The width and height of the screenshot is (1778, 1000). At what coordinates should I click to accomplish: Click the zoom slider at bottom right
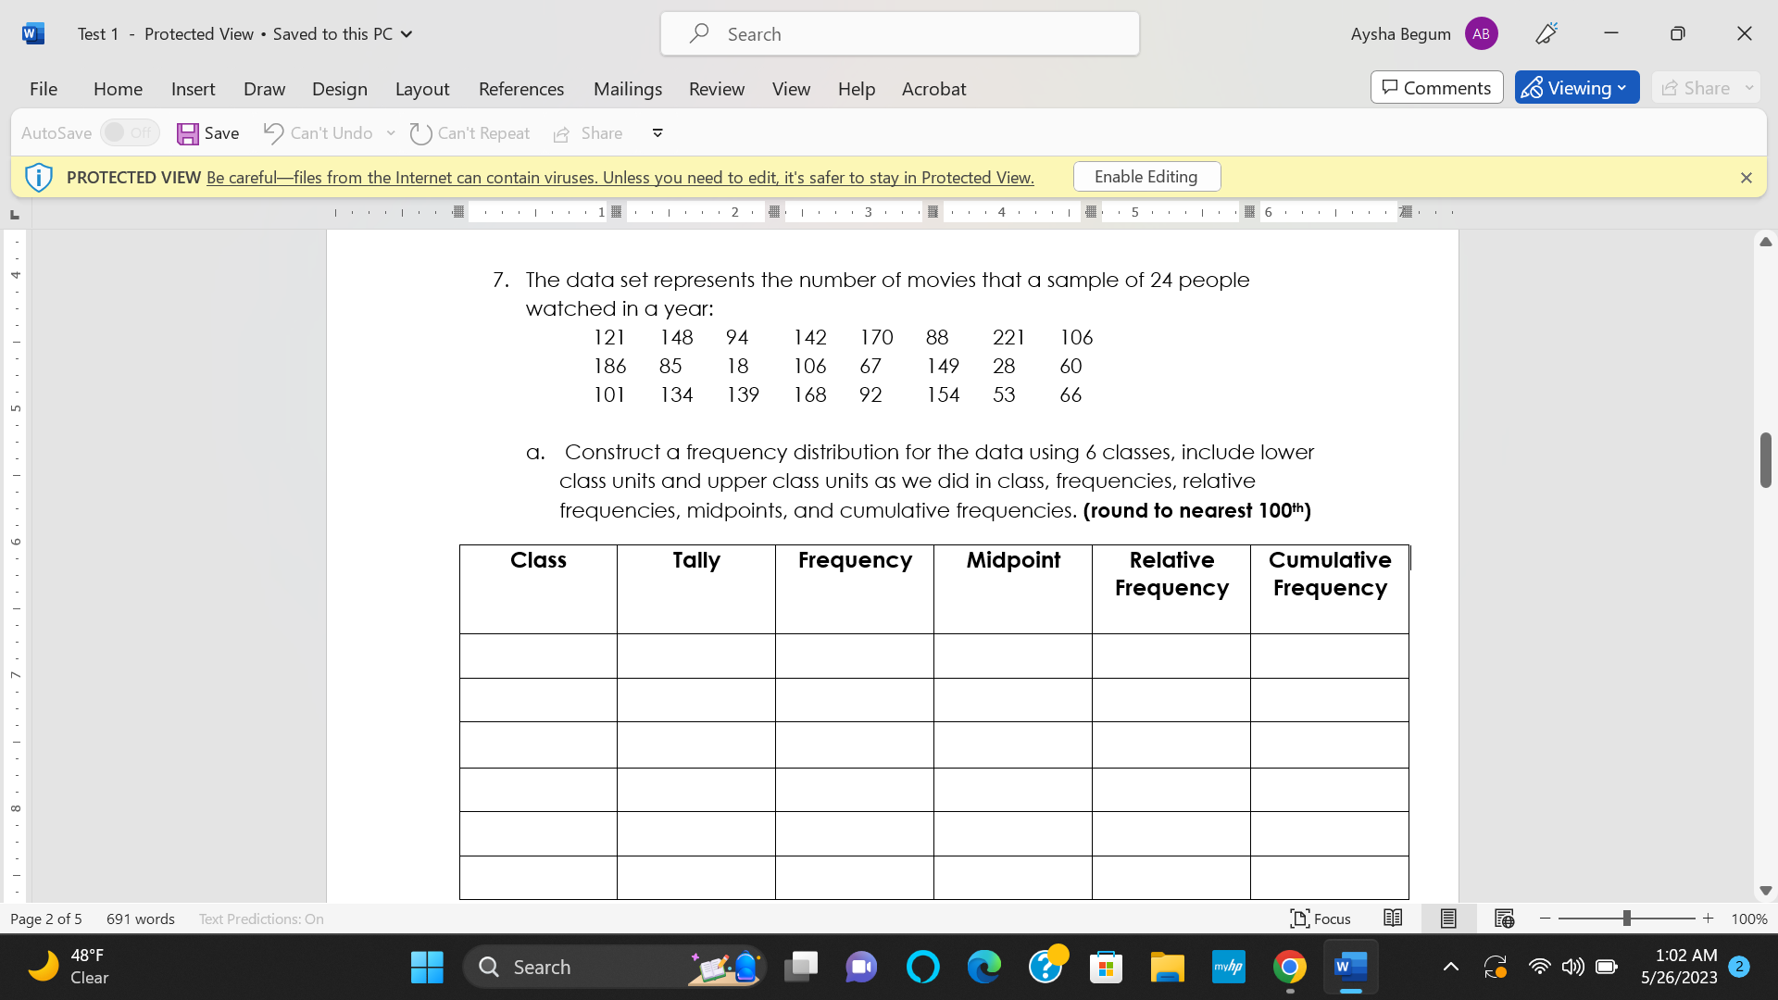(x=1625, y=919)
